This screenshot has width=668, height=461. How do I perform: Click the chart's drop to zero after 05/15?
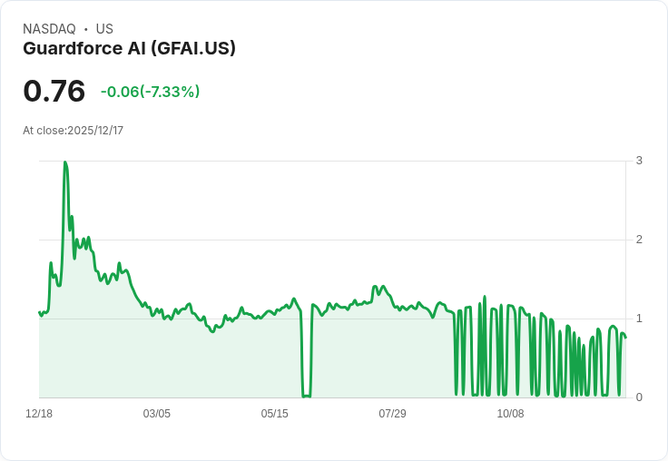(306, 396)
